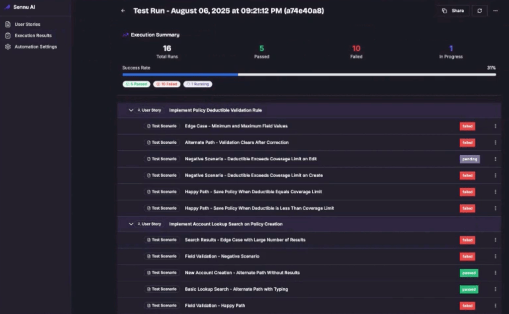
Task: Click User Story tag for Account Lookup Search
Action: pos(149,224)
